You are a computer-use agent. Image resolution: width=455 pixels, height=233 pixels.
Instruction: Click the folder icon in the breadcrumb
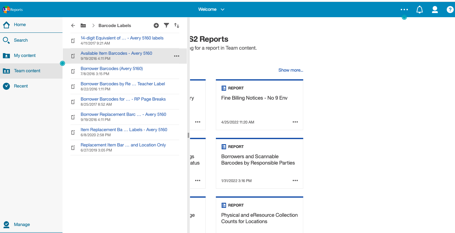click(83, 25)
